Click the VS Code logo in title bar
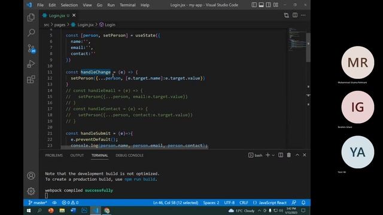Viewport: 383px width, 215px height. (29, 5)
